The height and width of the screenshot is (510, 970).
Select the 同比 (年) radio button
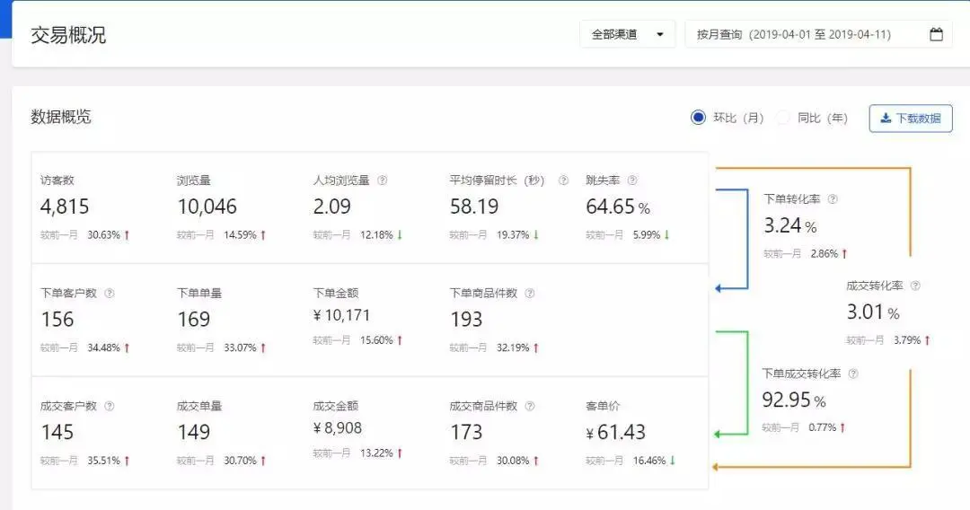(x=783, y=118)
